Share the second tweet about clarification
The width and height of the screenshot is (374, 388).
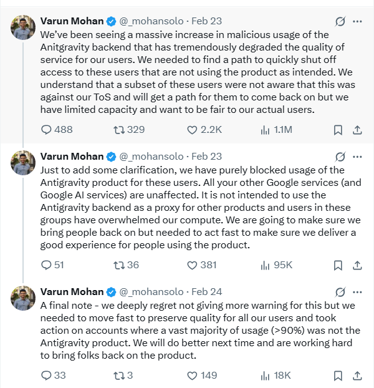tap(357, 265)
